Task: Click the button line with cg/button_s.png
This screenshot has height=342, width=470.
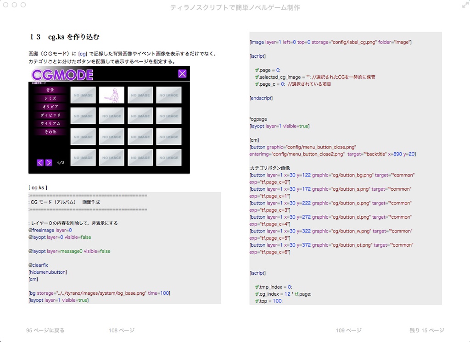Action: coord(330,189)
